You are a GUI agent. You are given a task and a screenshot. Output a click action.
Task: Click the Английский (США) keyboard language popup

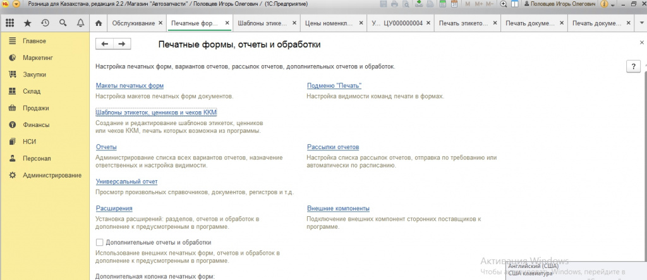pos(576,270)
